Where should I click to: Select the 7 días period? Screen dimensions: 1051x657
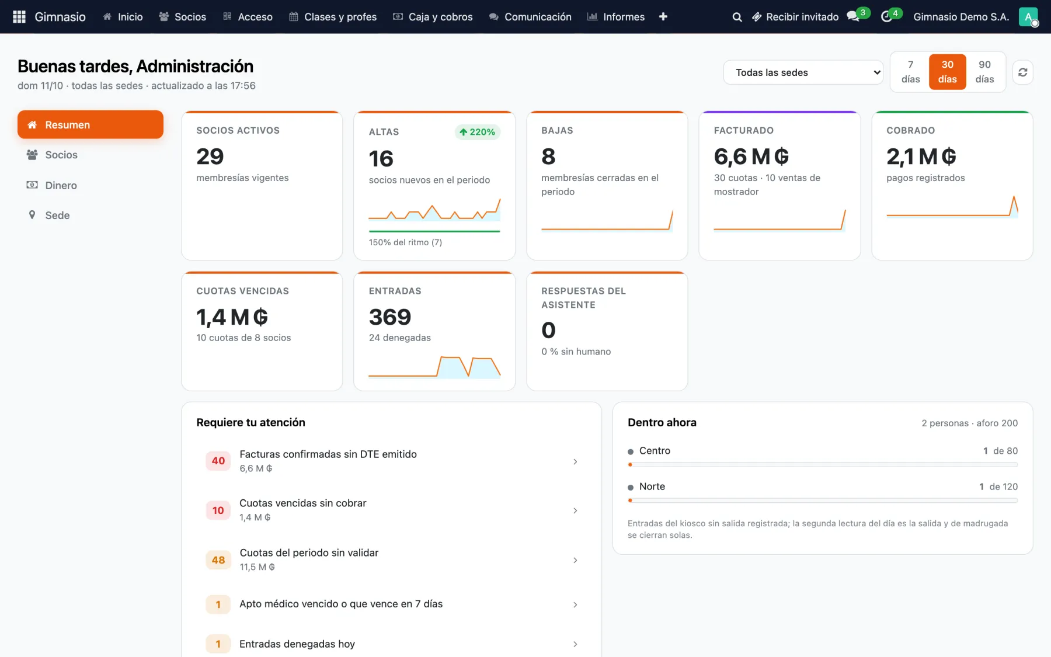tap(910, 72)
